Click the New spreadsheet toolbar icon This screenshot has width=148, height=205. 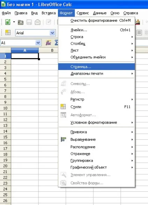point(8,22)
